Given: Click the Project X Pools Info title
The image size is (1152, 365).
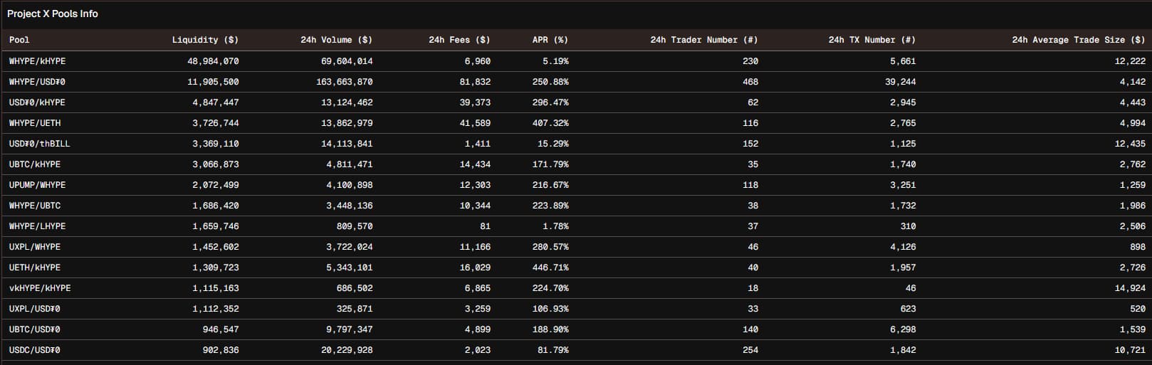Looking at the screenshot, I should [53, 14].
